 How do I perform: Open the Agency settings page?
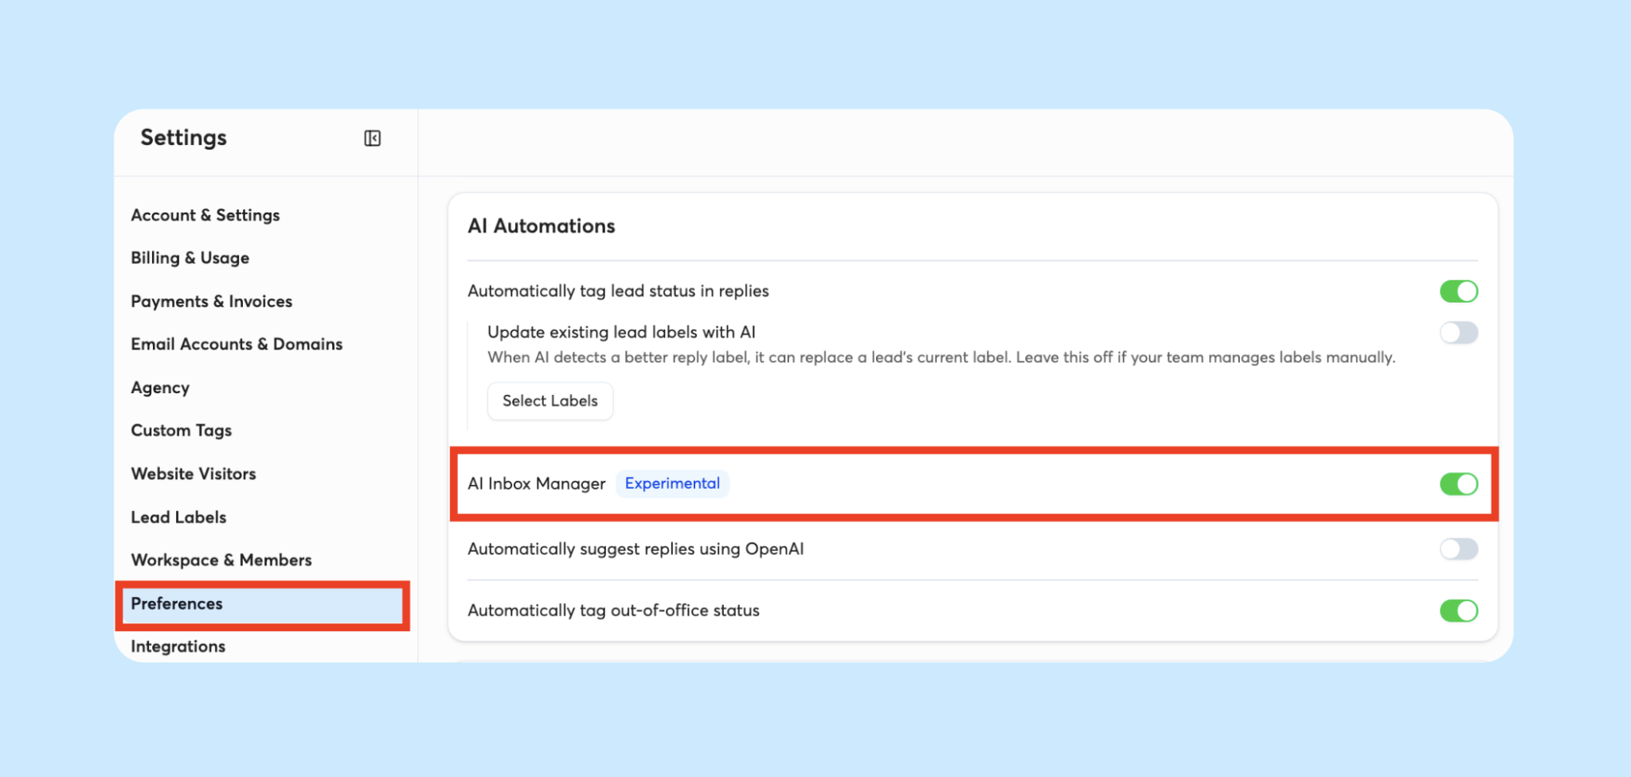(x=160, y=388)
